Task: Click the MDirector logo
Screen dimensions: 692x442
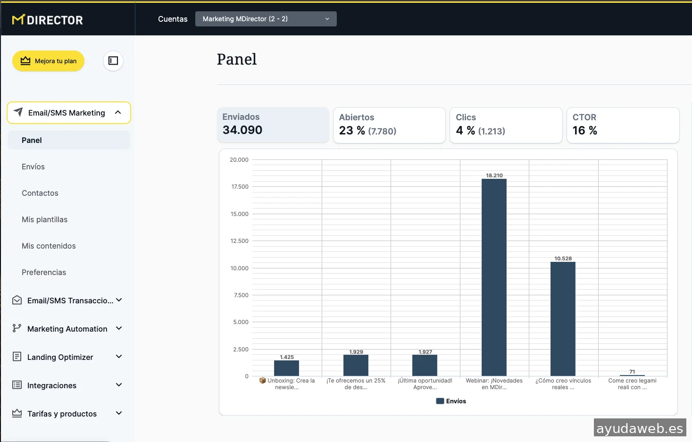Action: pyautogui.click(x=48, y=20)
